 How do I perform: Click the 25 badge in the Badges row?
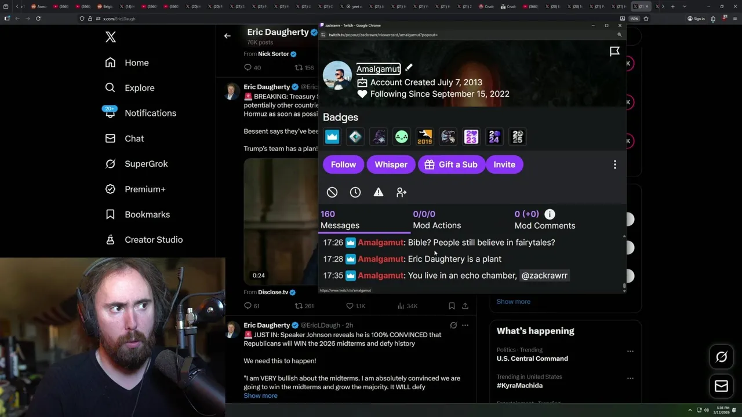point(518,137)
